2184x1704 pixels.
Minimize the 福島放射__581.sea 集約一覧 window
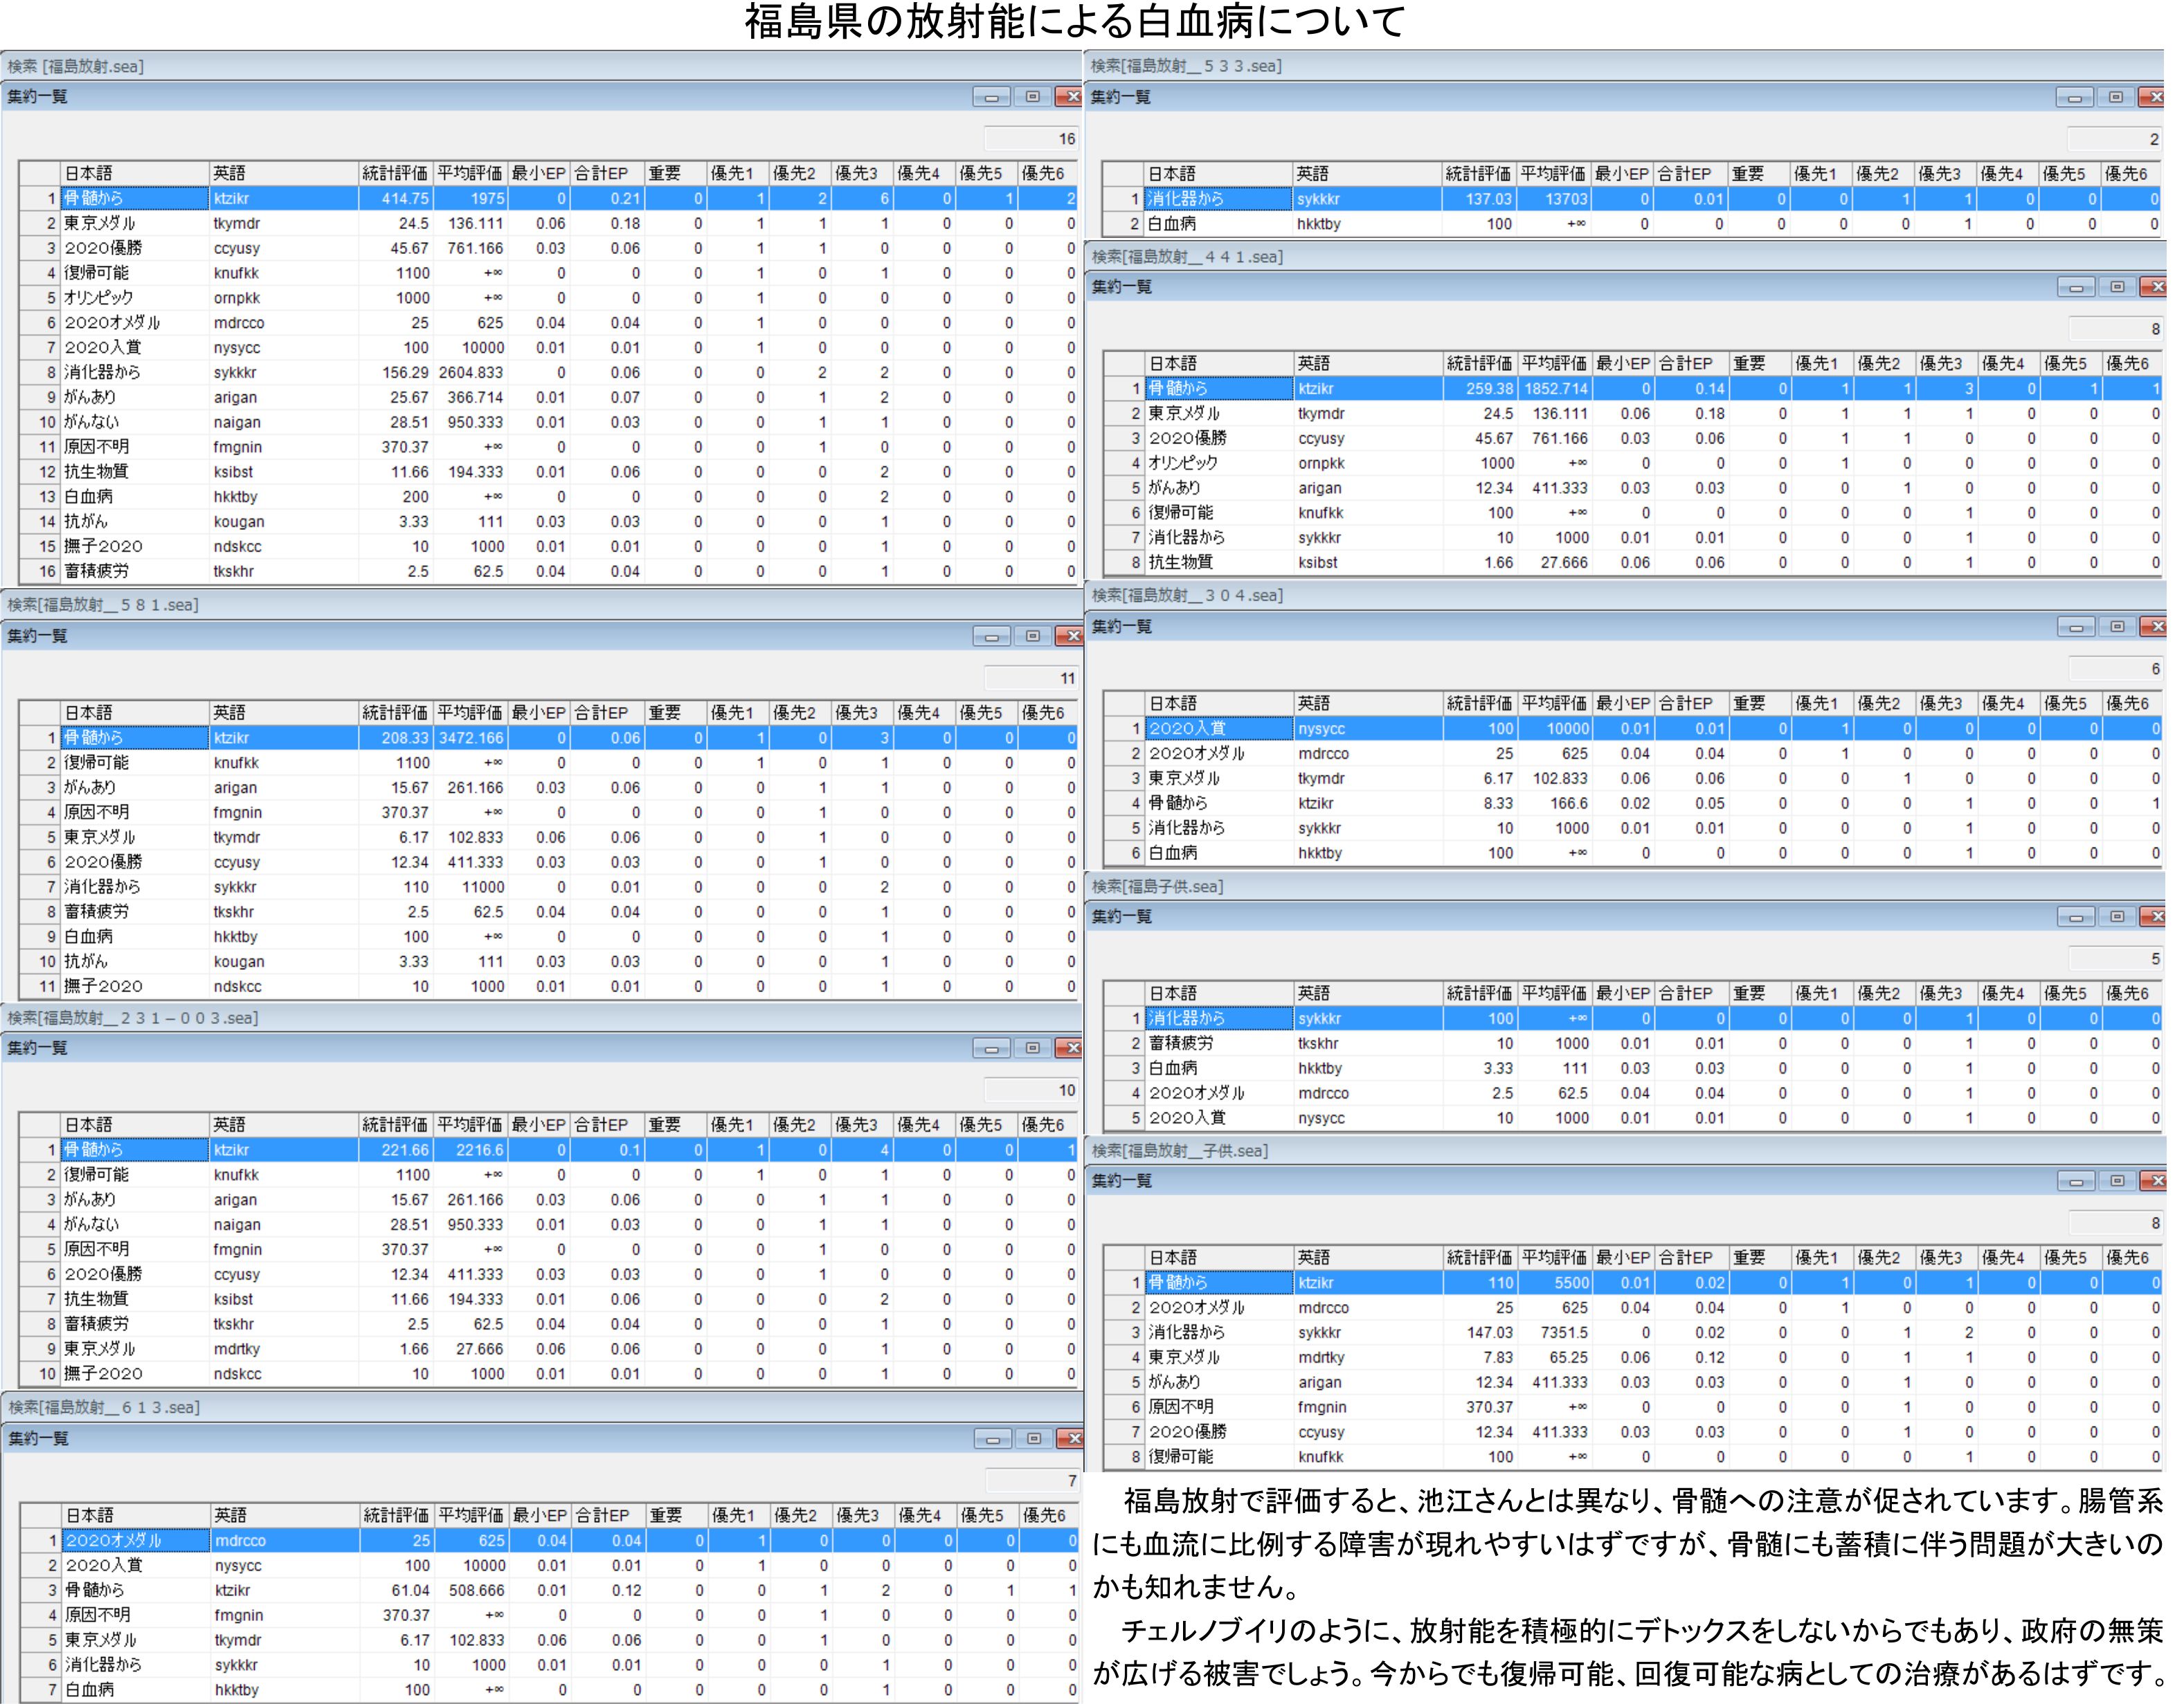[991, 636]
